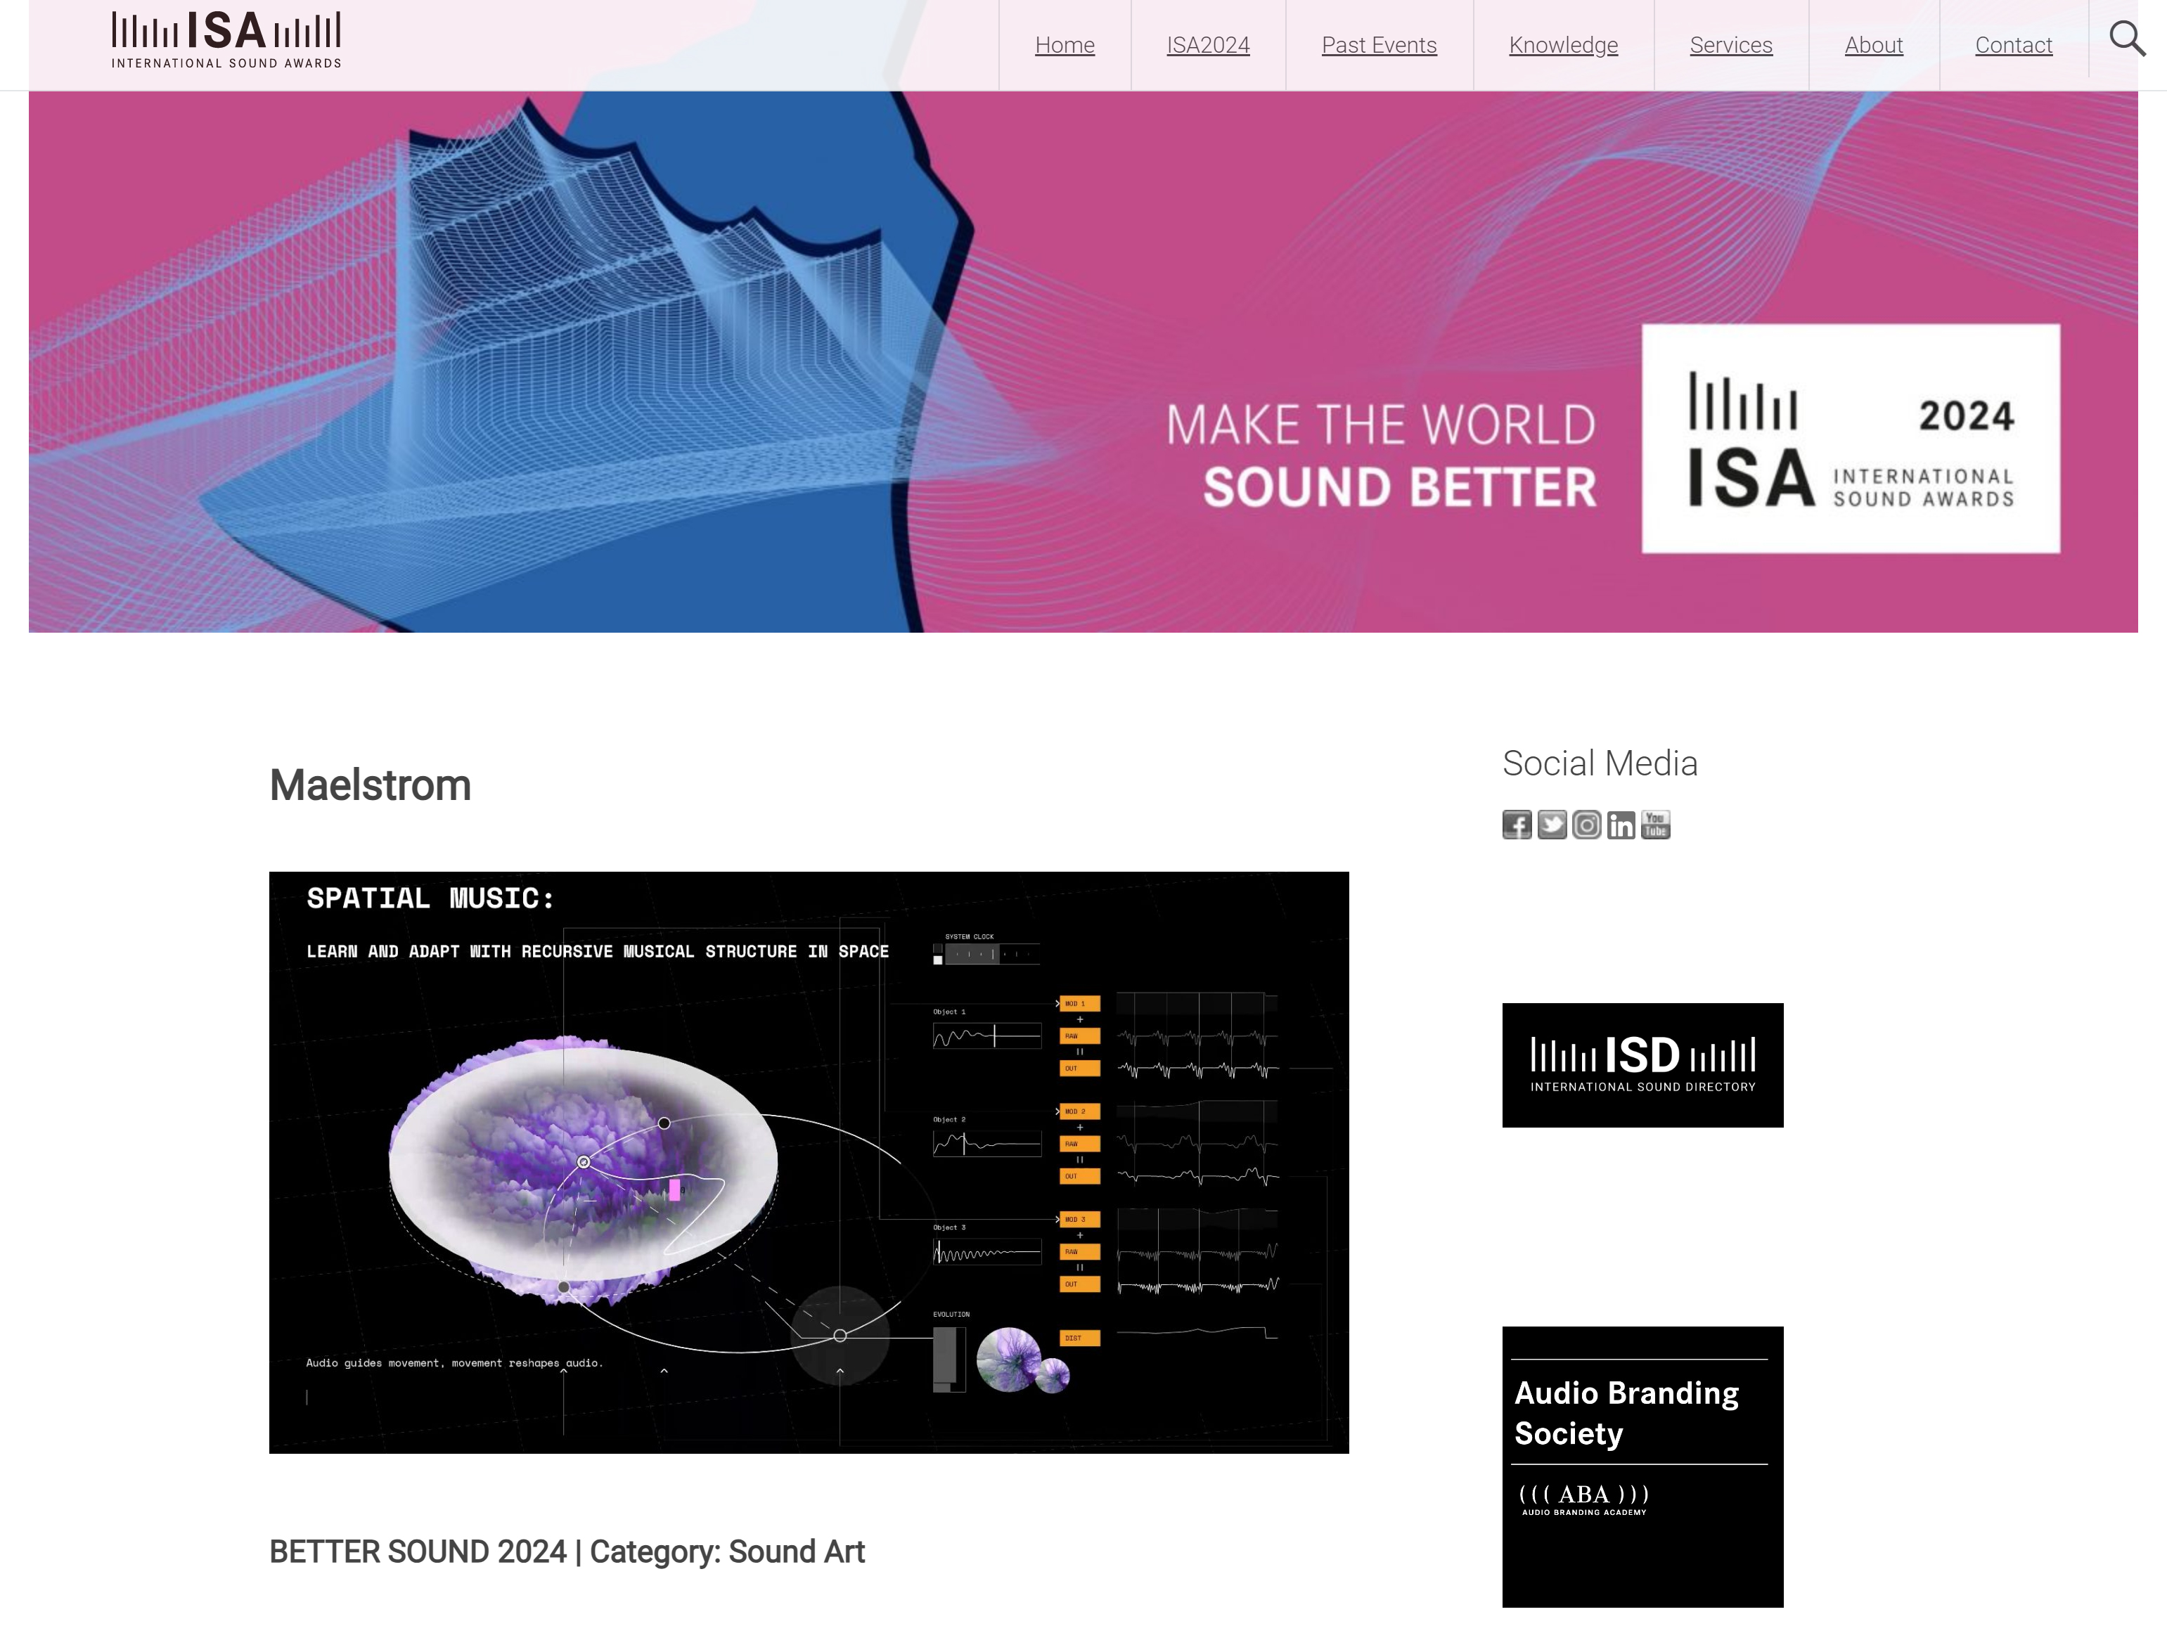Click the ISA header logo
This screenshot has width=2167, height=1626.
(x=226, y=40)
